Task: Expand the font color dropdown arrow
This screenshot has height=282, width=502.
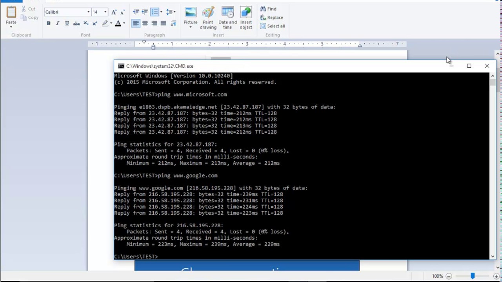Action: click(124, 23)
